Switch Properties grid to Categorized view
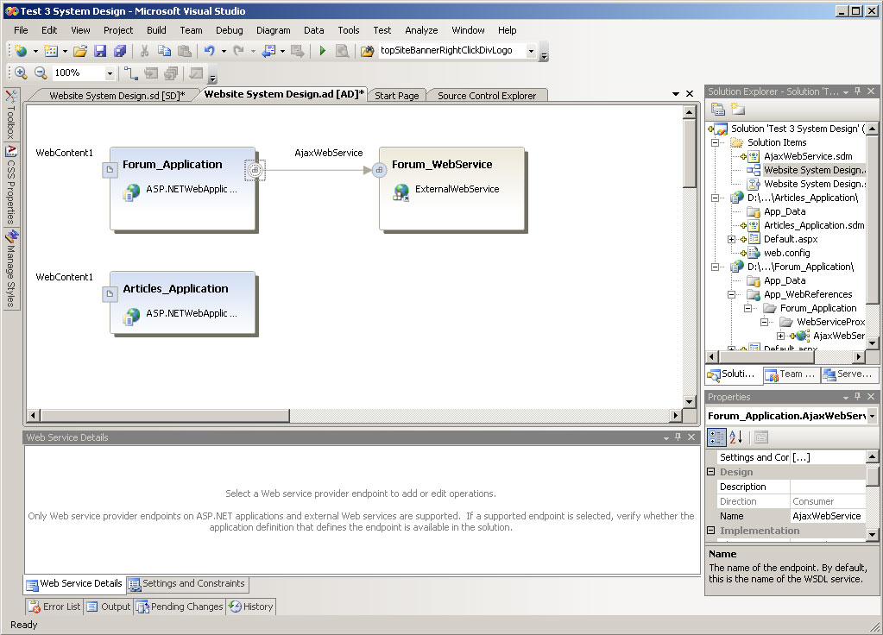Image resolution: width=883 pixels, height=635 pixels. (x=717, y=437)
